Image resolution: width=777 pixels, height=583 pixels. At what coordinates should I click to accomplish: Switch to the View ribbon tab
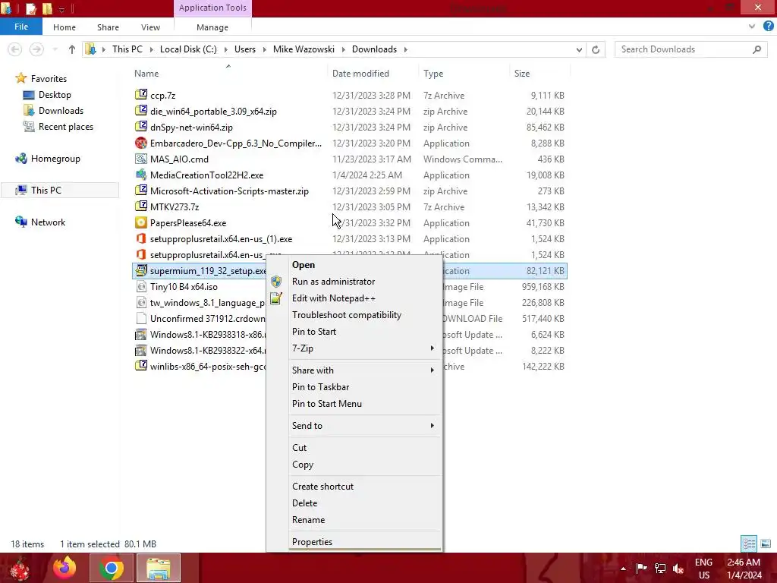coord(150,27)
